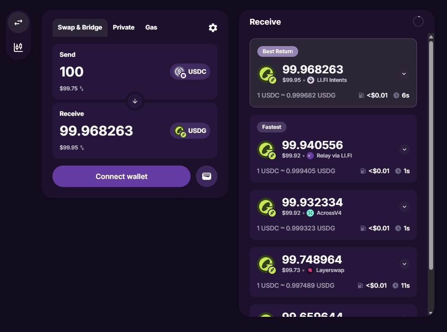Switch to Gas tab
Image resolution: width=447 pixels, height=332 pixels.
point(151,28)
